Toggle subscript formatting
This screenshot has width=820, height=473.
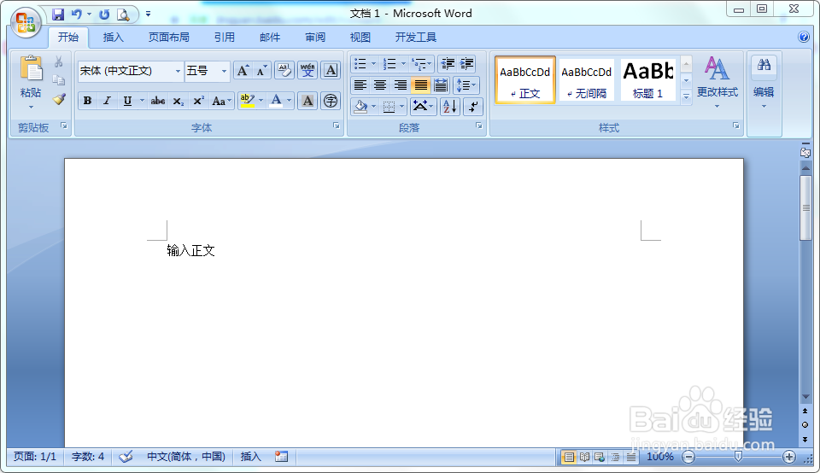[179, 101]
